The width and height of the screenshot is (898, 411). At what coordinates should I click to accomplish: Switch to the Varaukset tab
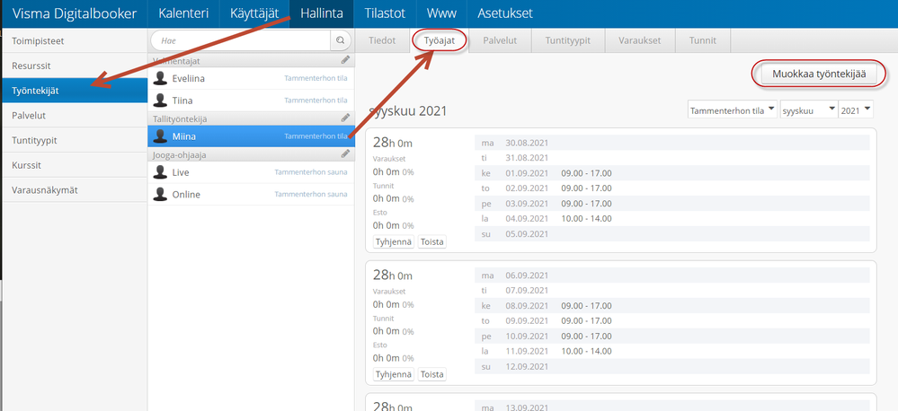[639, 41]
